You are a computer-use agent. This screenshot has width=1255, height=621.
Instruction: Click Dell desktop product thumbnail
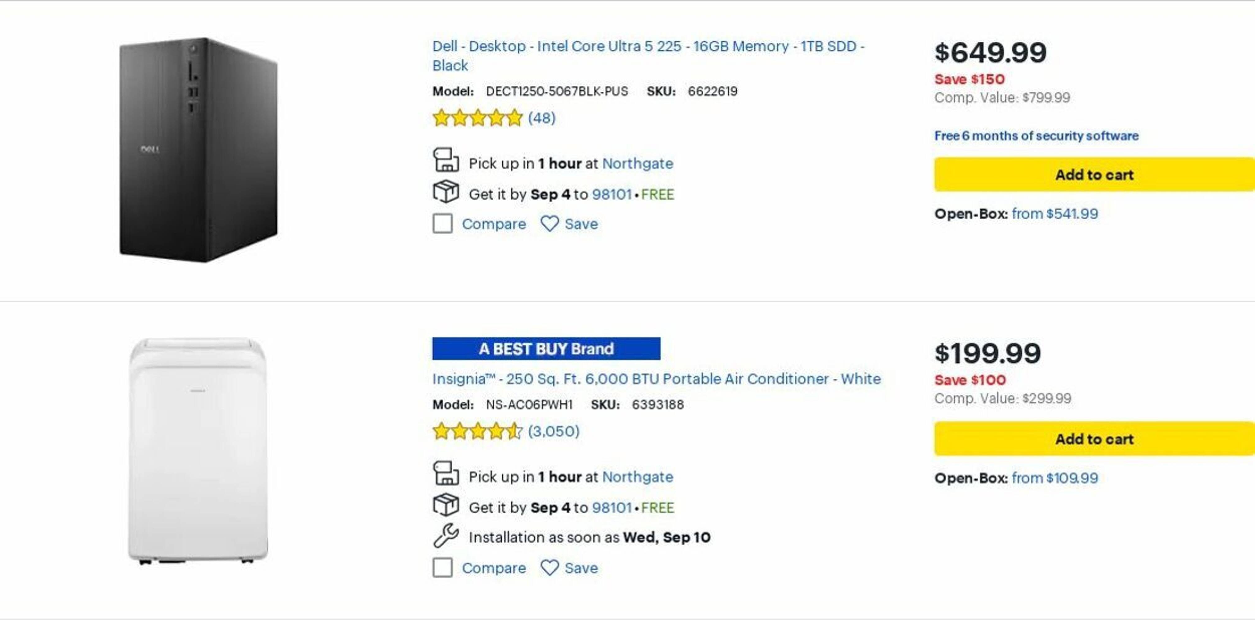[198, 150]
